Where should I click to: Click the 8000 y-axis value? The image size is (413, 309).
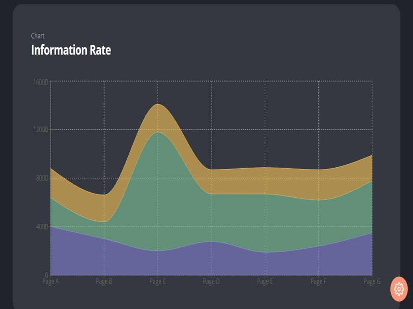pyautogui.click(x=42, y=178)
